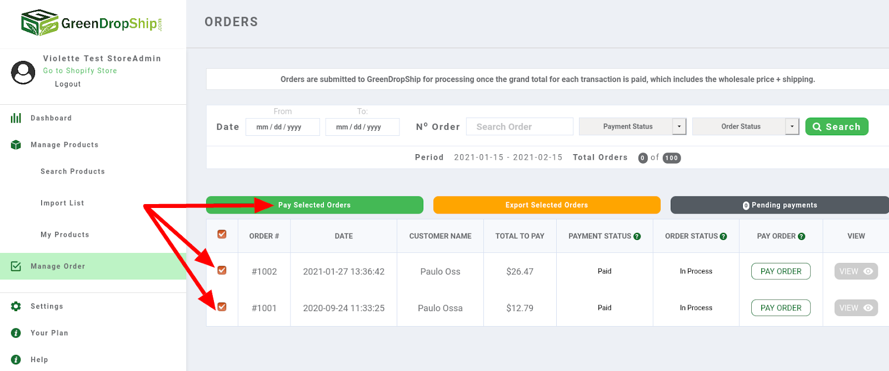Open the Dashboard menu item
The width and height of the screenshot is (889, 371).
[51, 118]
